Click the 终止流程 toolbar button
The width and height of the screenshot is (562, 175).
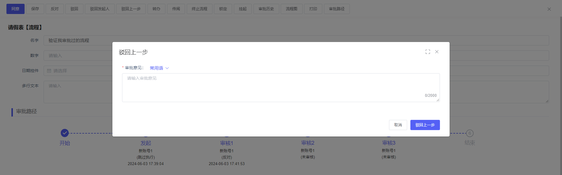(x=199, y=9)
